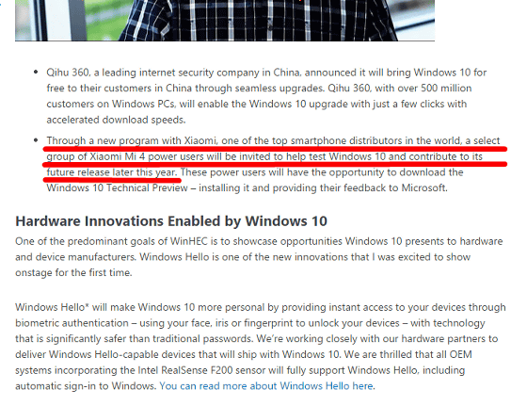Click the second red underline under 'group of Xiaomi'
Screen dimensions: 527x406
[275, 164]
